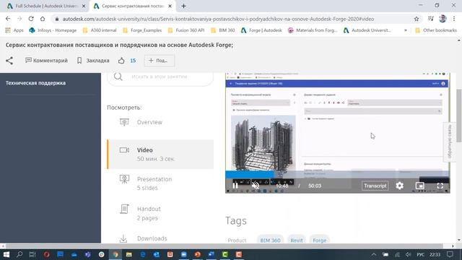Show hidden system tray icons
Screen dimensions: 462x260
point(374,254)
